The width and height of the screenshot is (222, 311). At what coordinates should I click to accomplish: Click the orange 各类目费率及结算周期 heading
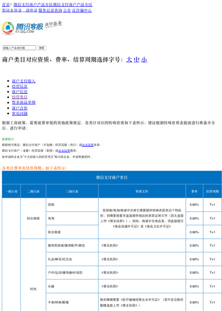point(34,168)
